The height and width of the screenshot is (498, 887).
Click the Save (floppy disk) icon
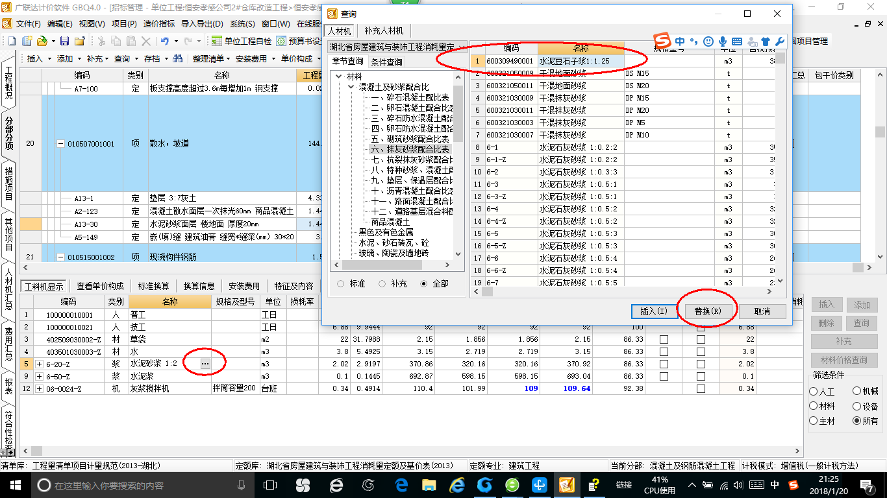tap(64, 41)
